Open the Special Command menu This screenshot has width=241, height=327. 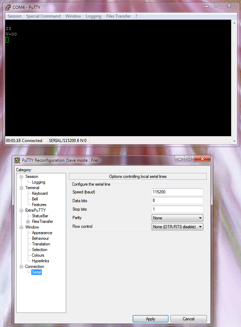pos(43,16)
